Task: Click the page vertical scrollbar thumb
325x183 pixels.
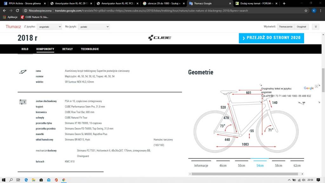Action: coord(323,80)
